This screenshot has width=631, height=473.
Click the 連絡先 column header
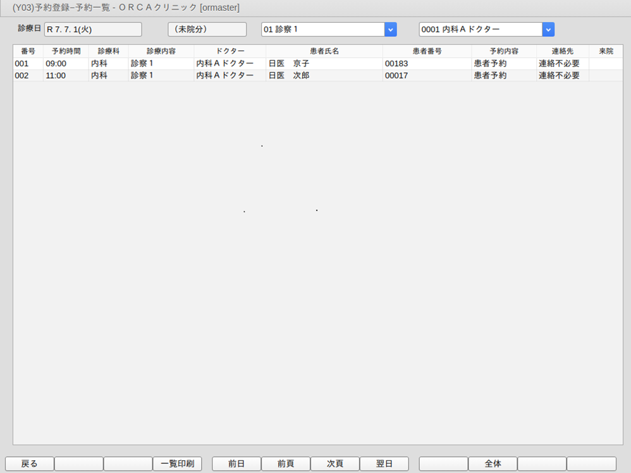[x=562, y=51]
